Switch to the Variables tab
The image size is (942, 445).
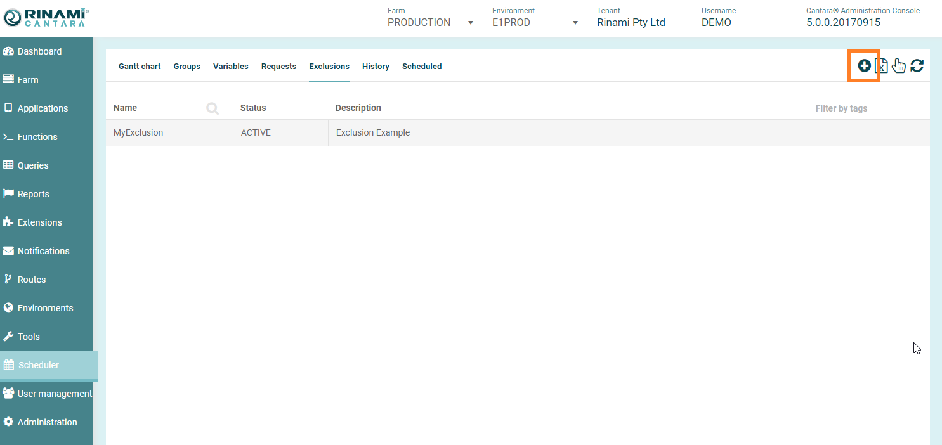click(x=230, y=67)
